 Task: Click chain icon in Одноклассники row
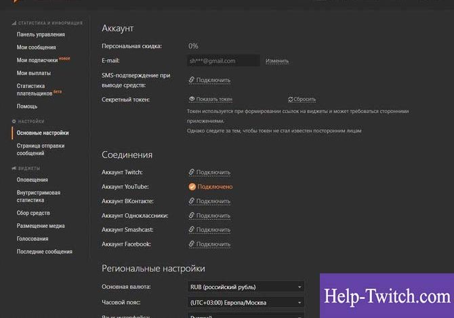point(191,215)
